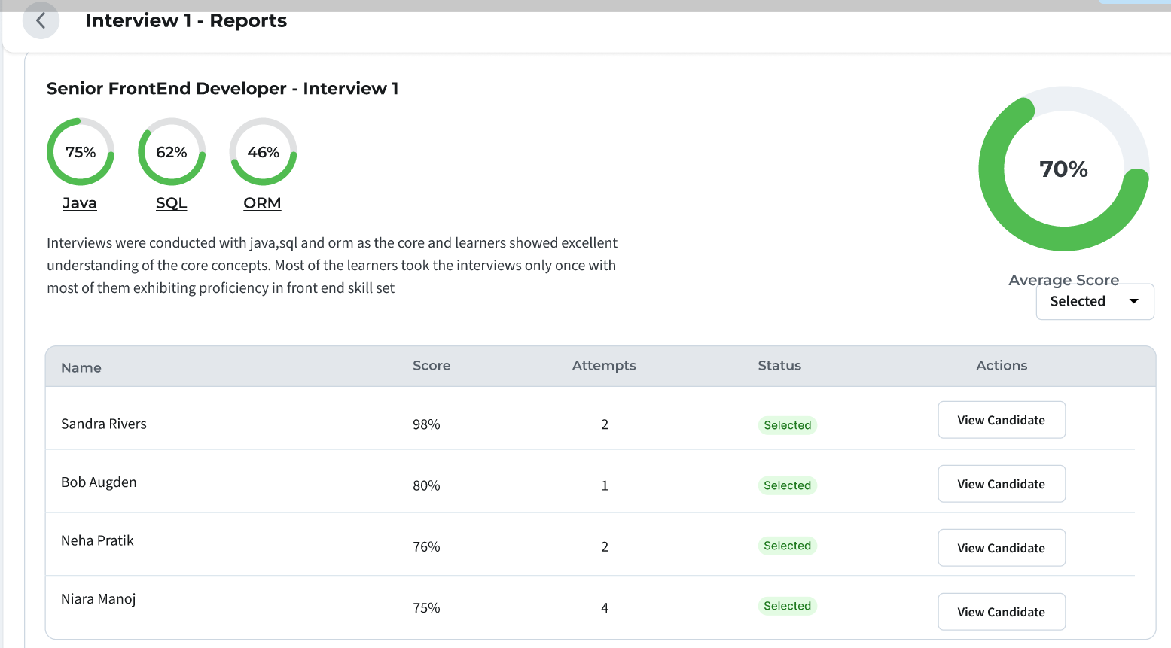The height and width of the screenshot is (648, 1171).
Task: Open the ORM skill link
Action: (x=262, y=203)
